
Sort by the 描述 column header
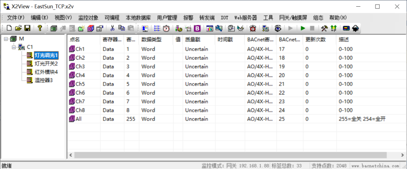371,40
